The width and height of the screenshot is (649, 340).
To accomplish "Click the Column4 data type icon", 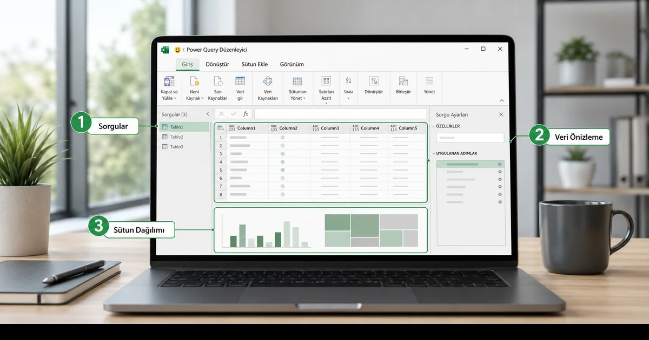I will tap(355, 128).
